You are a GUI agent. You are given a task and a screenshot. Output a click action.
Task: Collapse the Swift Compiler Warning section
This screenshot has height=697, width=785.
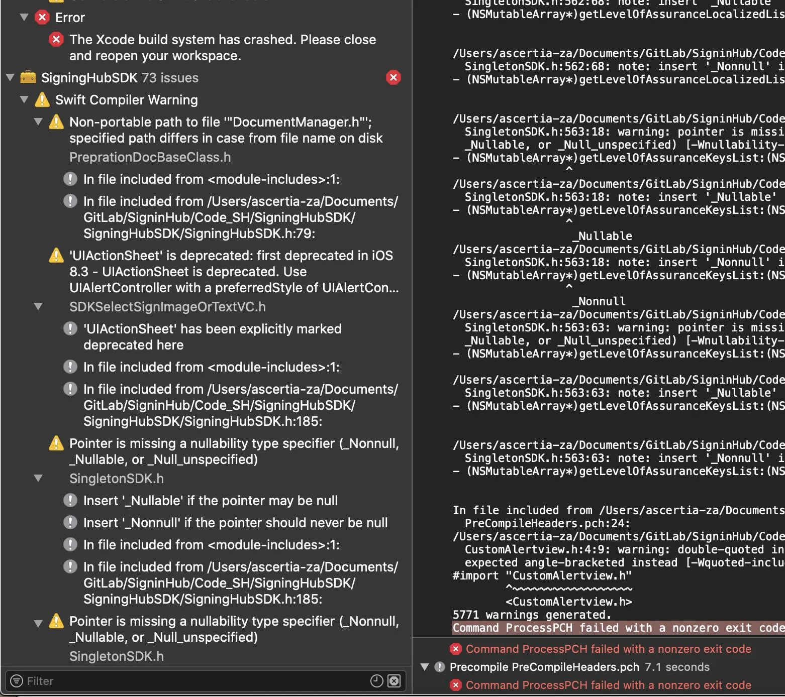click(x=24, y=99)
